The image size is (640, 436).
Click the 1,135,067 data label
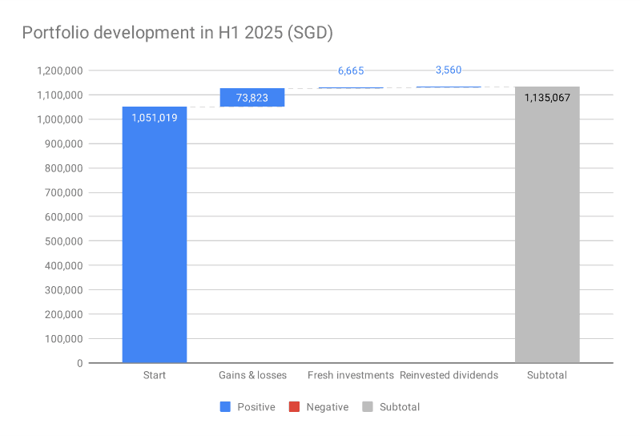pos(547,98)
